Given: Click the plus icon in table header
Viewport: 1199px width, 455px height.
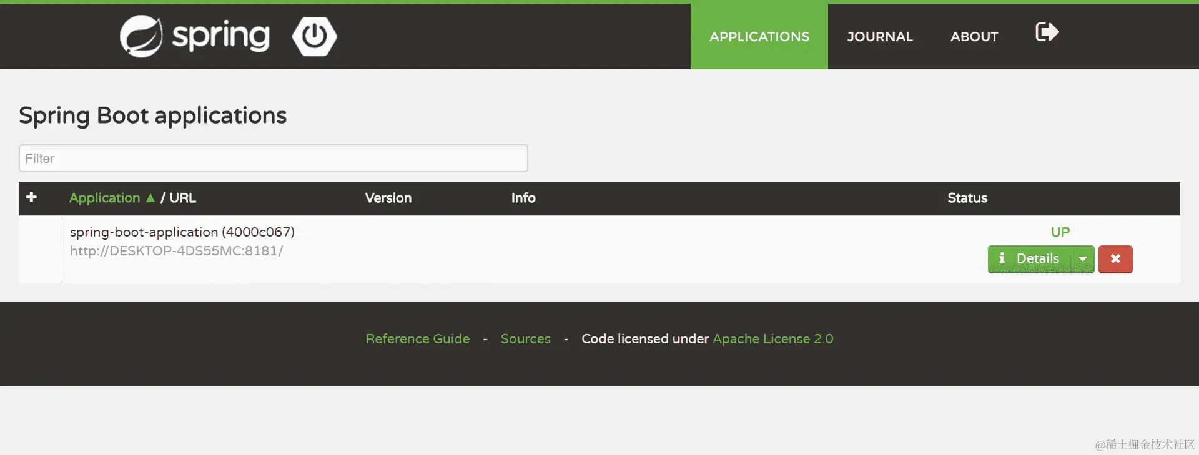Looking at the screenshot, I should tap(32, 197).
